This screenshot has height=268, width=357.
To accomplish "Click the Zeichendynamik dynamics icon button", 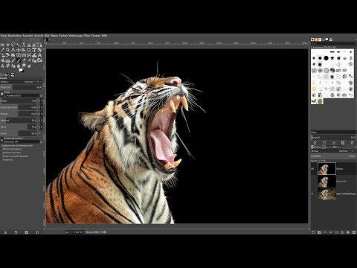I will click(x=2, y=140).
